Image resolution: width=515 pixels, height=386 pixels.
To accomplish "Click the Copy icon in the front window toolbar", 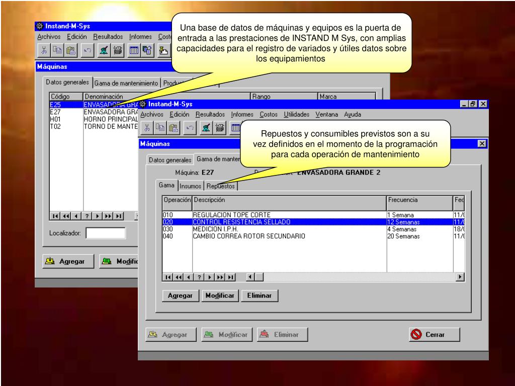I will click(160, 128).
